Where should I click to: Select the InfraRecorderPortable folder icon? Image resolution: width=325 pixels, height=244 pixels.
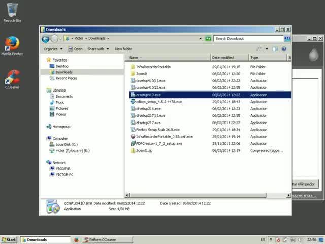(133, 67)
